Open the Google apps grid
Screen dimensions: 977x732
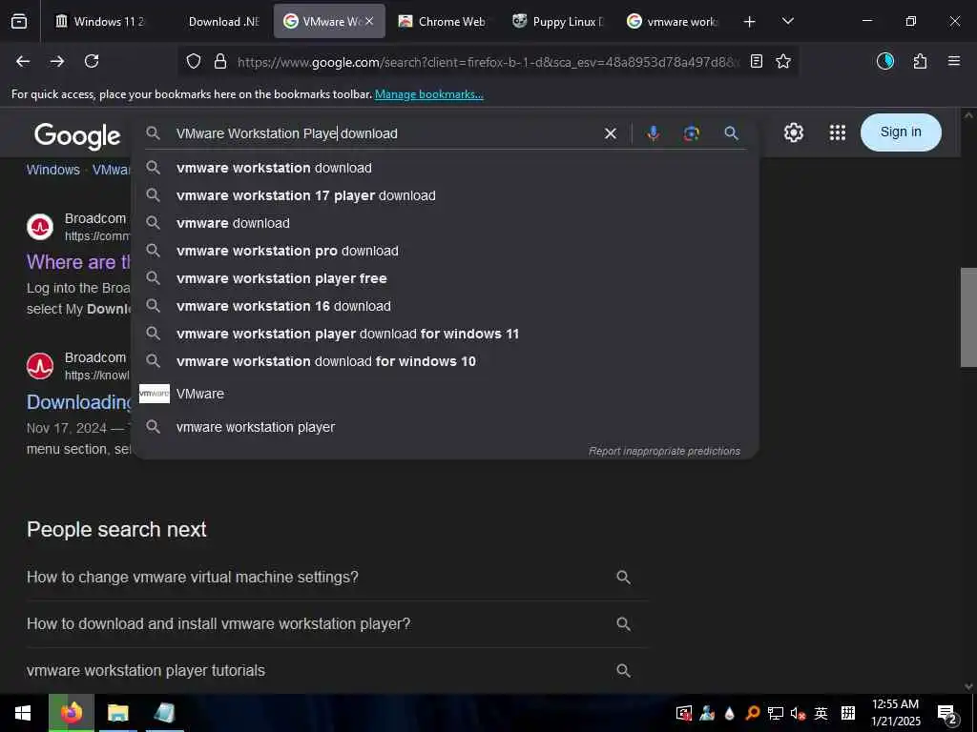pyautogui.click(x=838, y=132)
